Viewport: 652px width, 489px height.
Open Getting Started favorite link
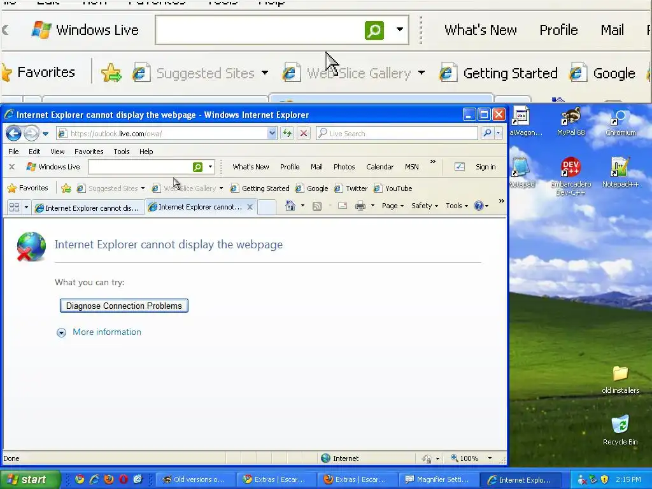260,188
